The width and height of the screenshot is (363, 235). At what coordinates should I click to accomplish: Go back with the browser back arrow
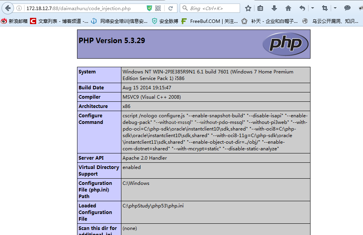click(x=8, y=8)
